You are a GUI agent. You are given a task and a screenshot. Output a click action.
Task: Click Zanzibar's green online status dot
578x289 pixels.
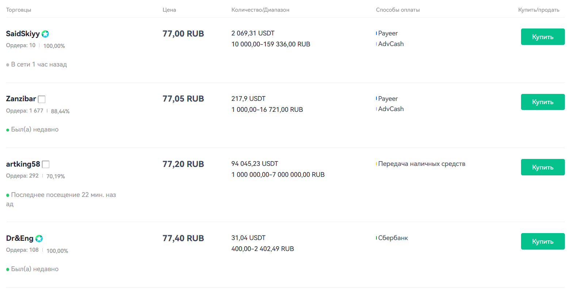pyautogui.click(x=8, y=130)
